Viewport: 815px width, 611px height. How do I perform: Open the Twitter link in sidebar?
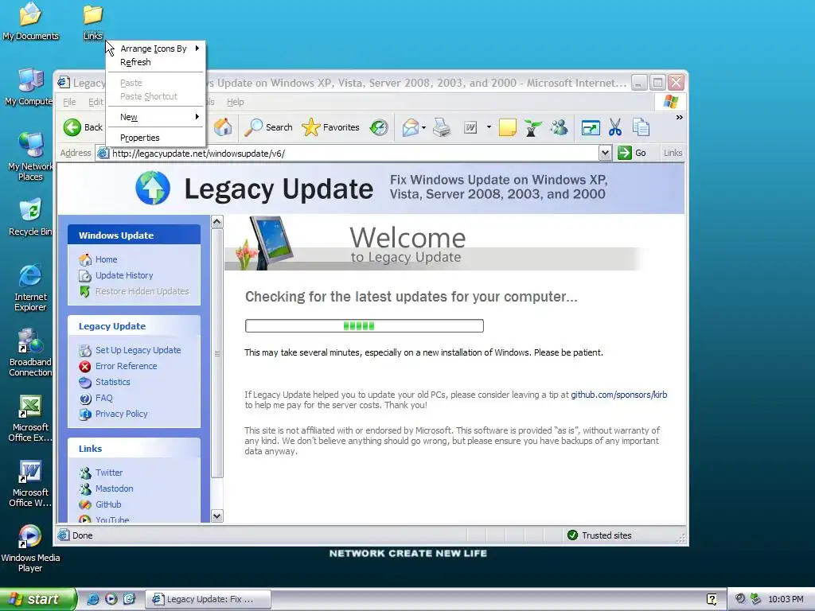[109, 473]
